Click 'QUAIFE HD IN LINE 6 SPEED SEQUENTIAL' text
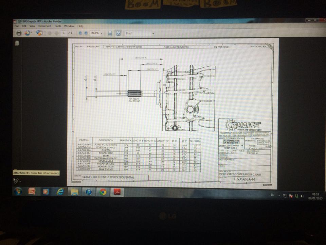 108,177
